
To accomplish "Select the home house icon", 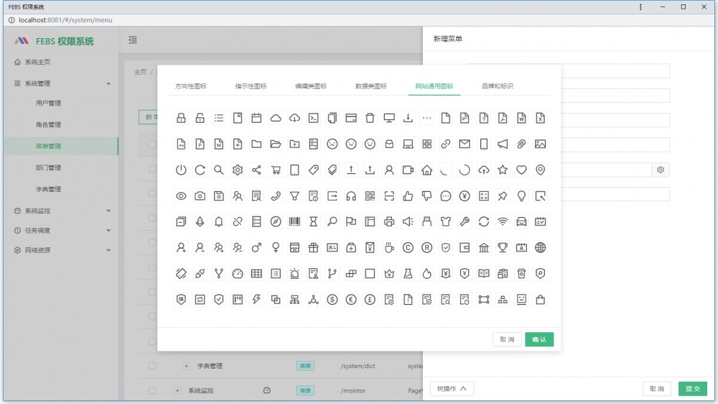I will tap(426, 170).
